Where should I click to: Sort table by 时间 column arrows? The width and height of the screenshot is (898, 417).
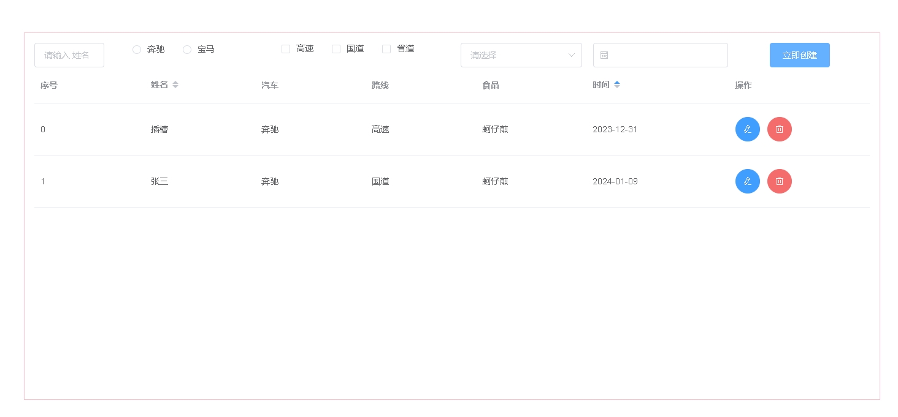(x=617, y=85)
